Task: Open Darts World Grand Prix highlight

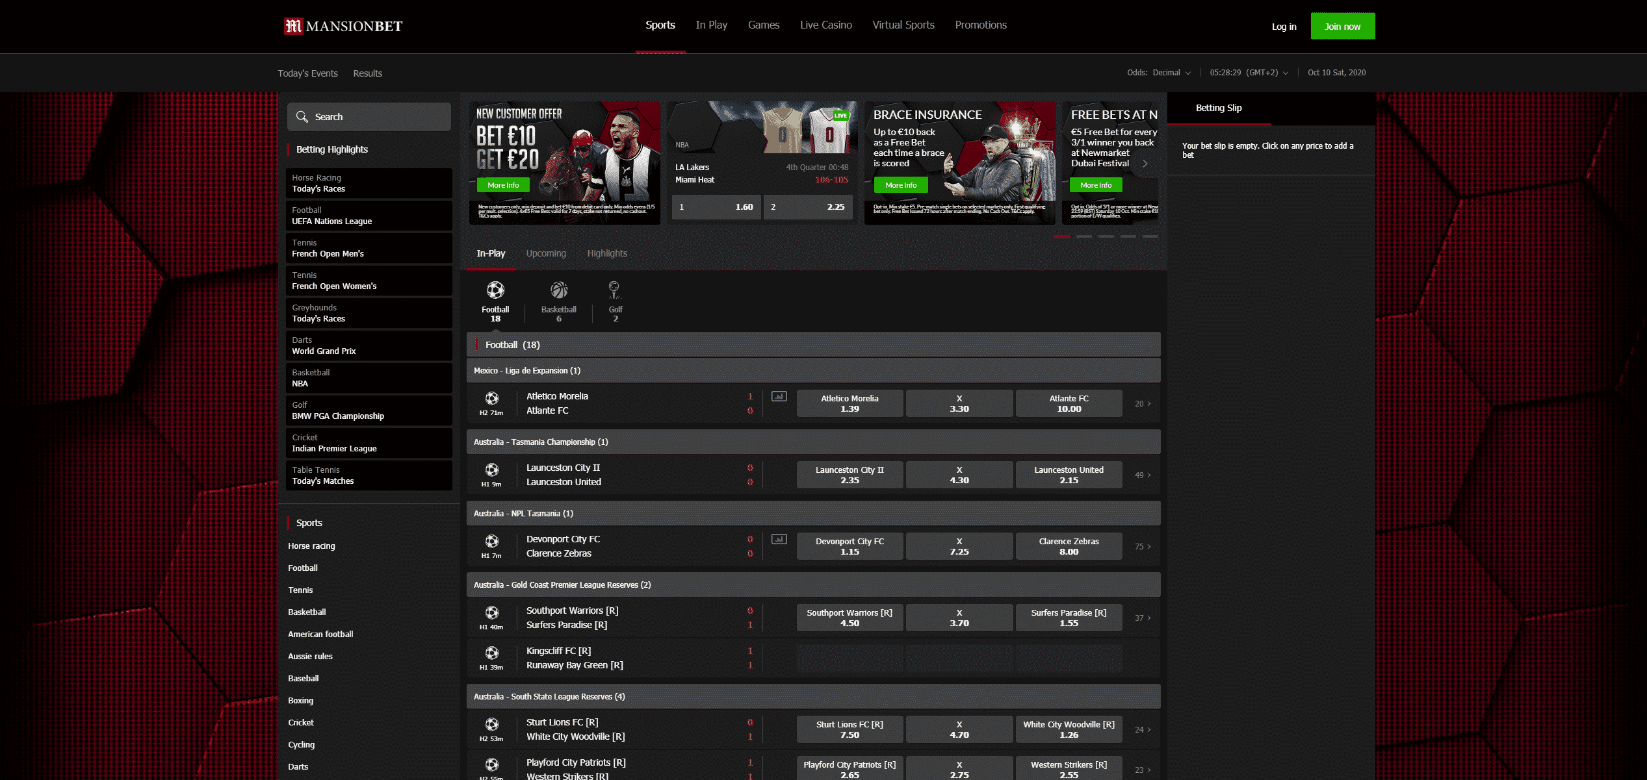Action: point(369,346)
